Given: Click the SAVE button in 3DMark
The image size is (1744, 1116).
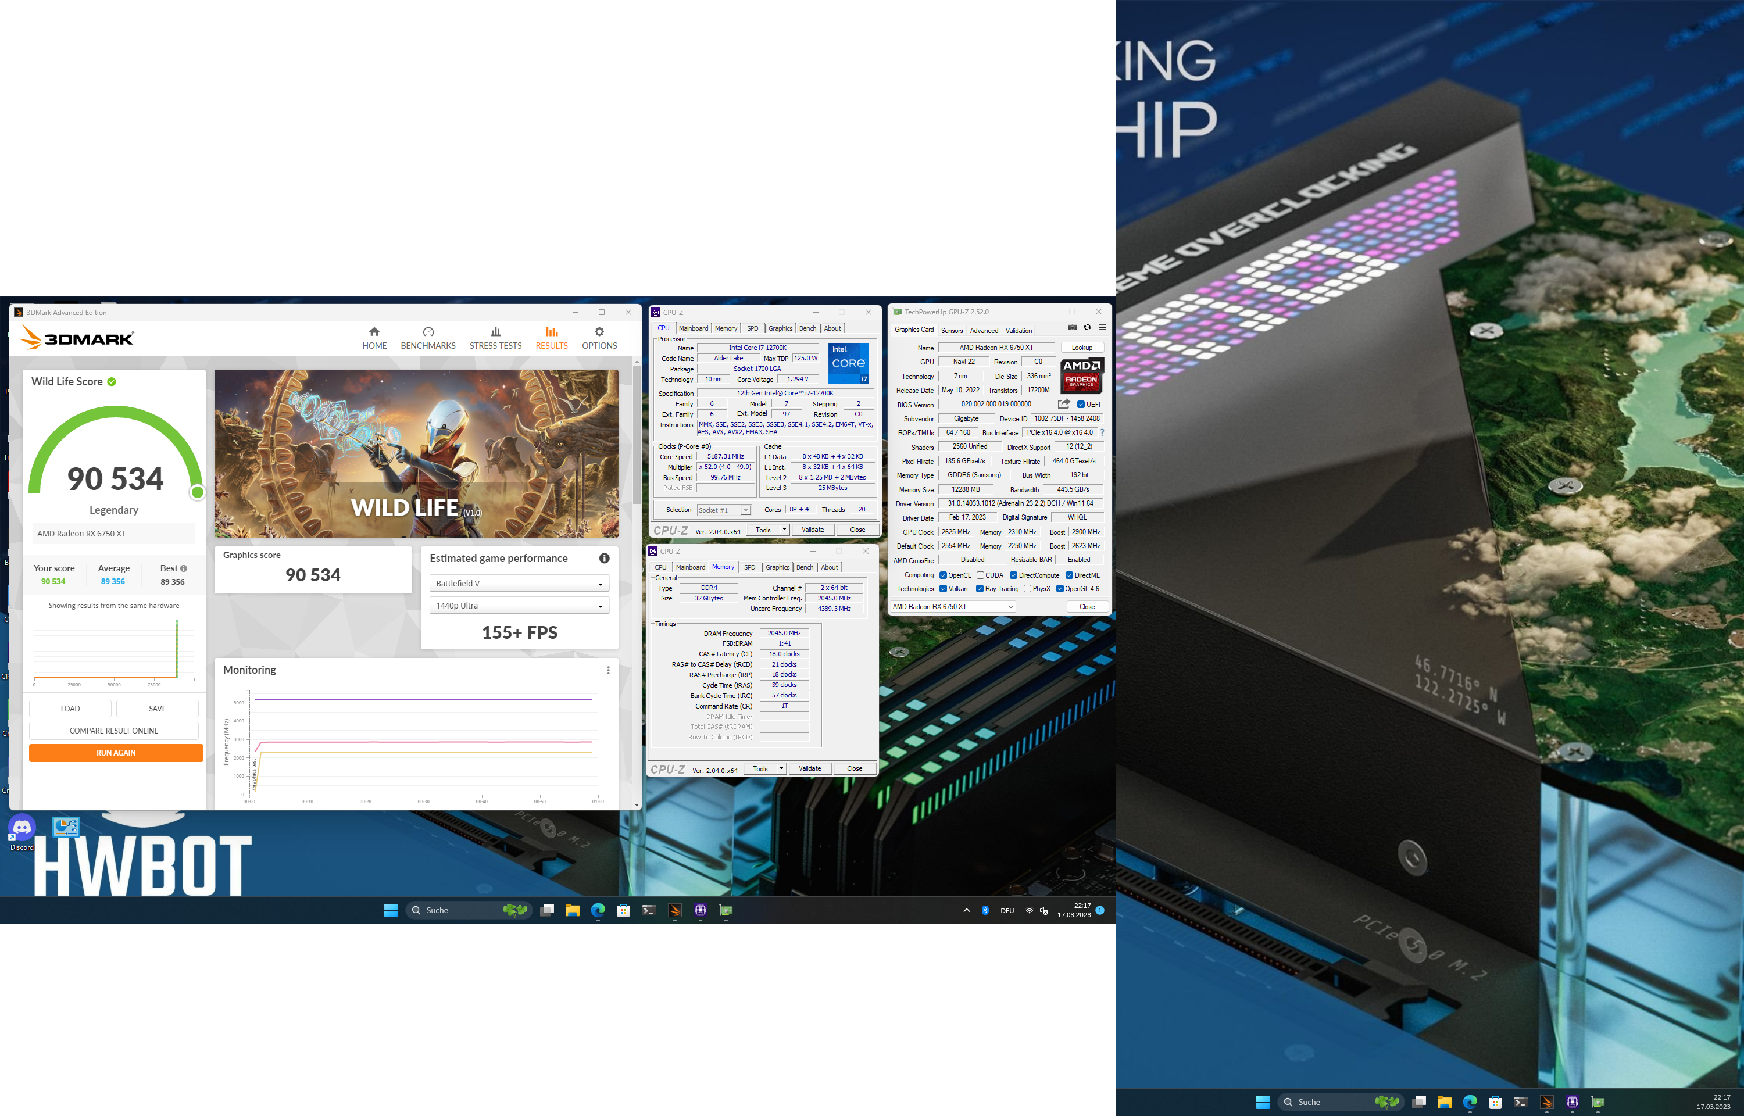Looking at the screenshot, I should (157, 709).
